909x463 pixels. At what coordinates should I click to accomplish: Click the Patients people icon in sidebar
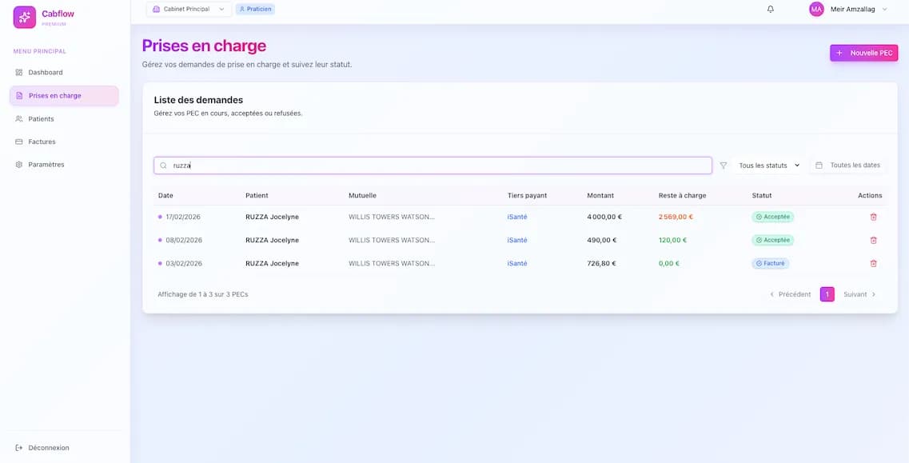(18, 119)
